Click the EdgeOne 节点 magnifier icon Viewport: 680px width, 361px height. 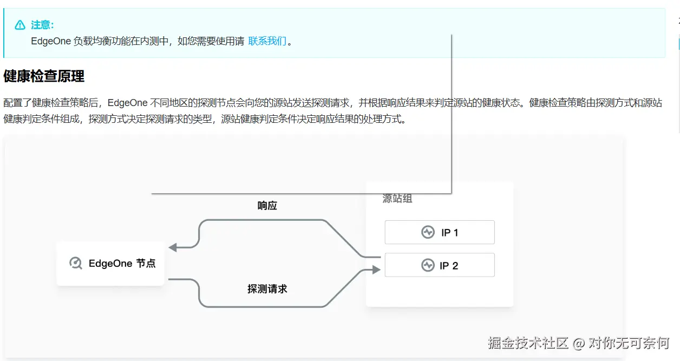click(x=76, y=264)
